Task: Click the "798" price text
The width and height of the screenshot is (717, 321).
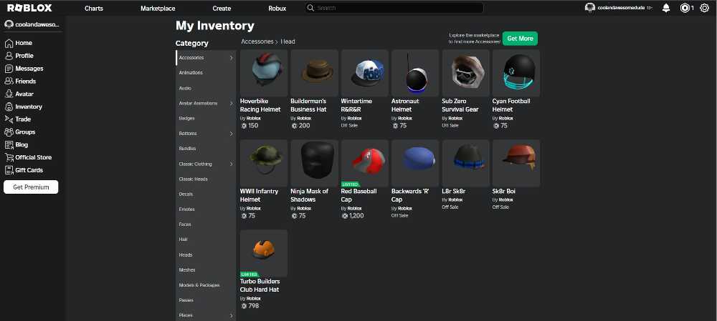Action: tap(254, 306)
